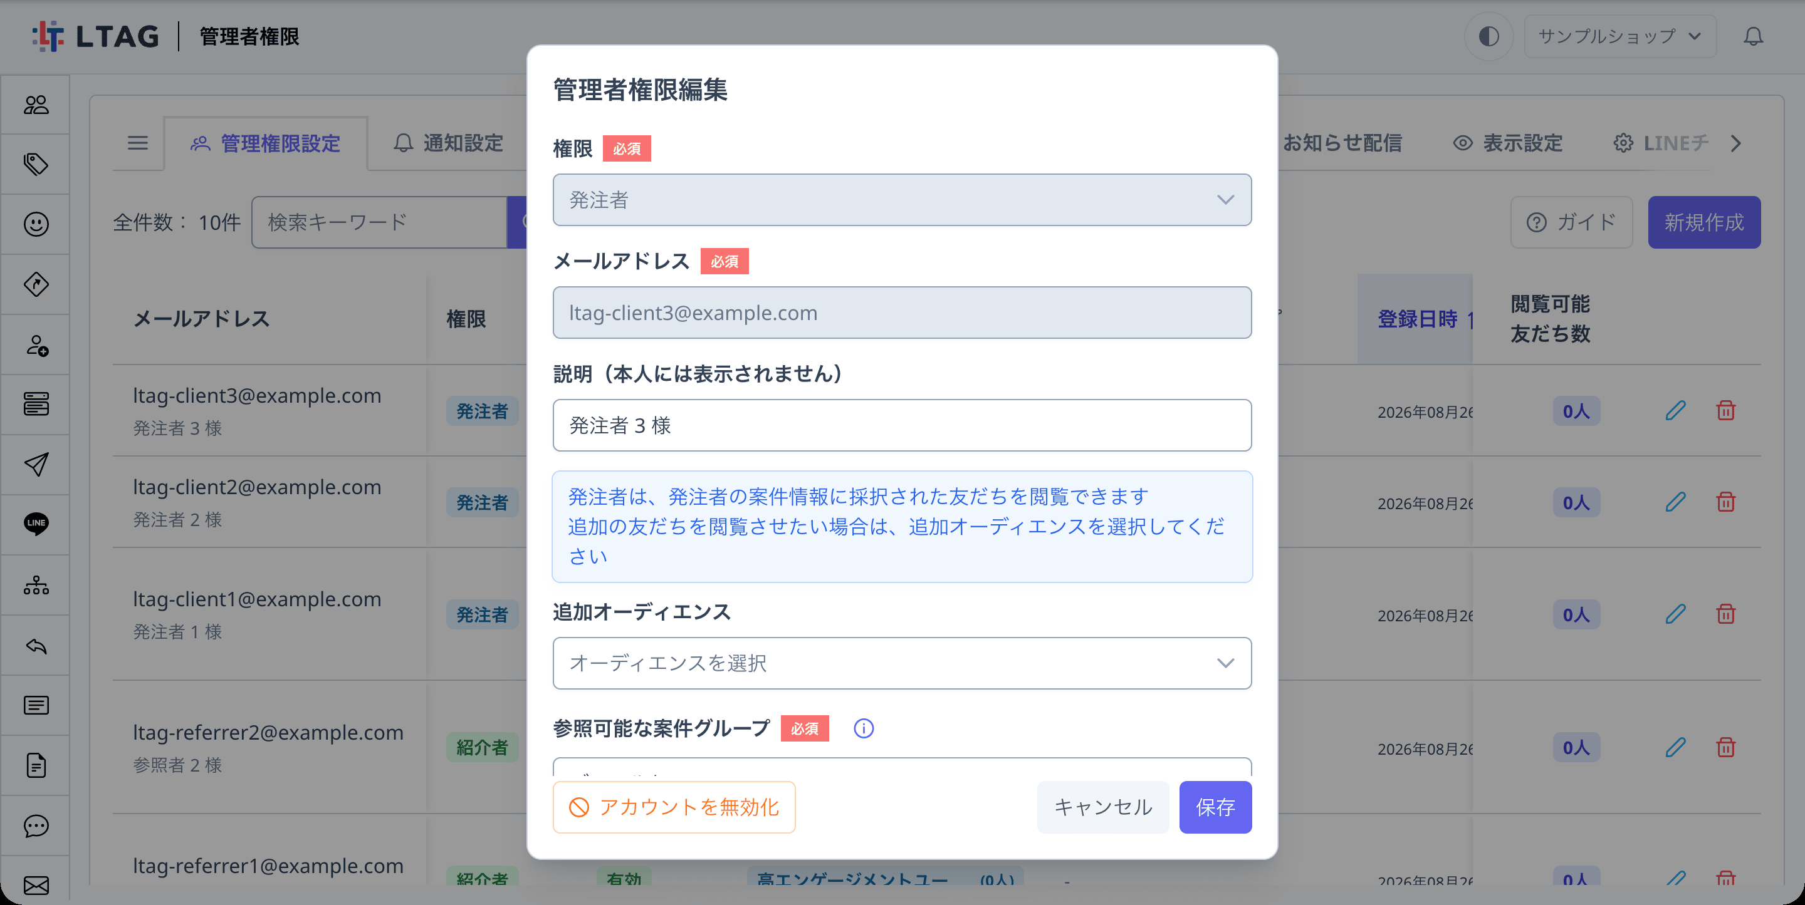This screenshot has width=1805, height=905.
Task: Click the hierarchy tree sidebar icon
Action: tap(36, 585)
